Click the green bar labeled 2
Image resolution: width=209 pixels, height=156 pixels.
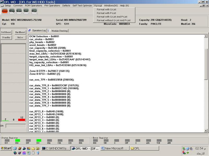pos(5,121)
